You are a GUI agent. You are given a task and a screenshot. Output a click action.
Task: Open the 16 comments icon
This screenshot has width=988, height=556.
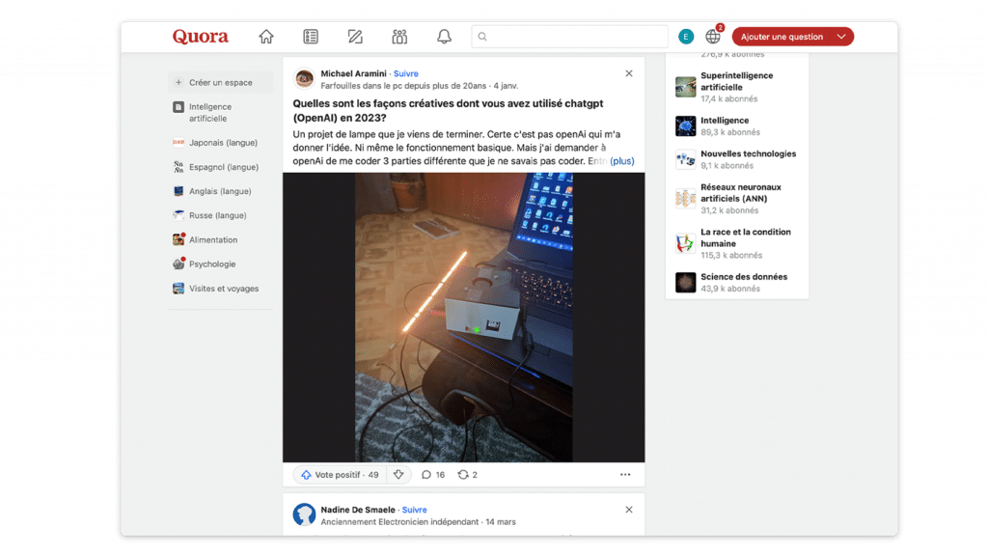pyautogui.click(x=433, y=475)
